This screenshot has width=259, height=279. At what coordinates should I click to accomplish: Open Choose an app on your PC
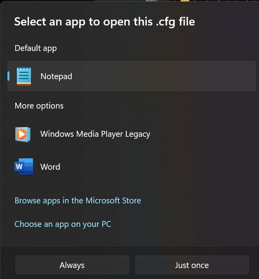click(63, 224)
